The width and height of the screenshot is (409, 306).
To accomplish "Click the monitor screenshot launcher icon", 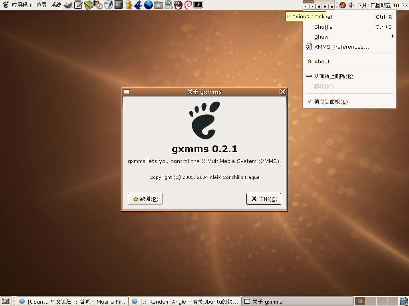I will (x=198, y=5).
